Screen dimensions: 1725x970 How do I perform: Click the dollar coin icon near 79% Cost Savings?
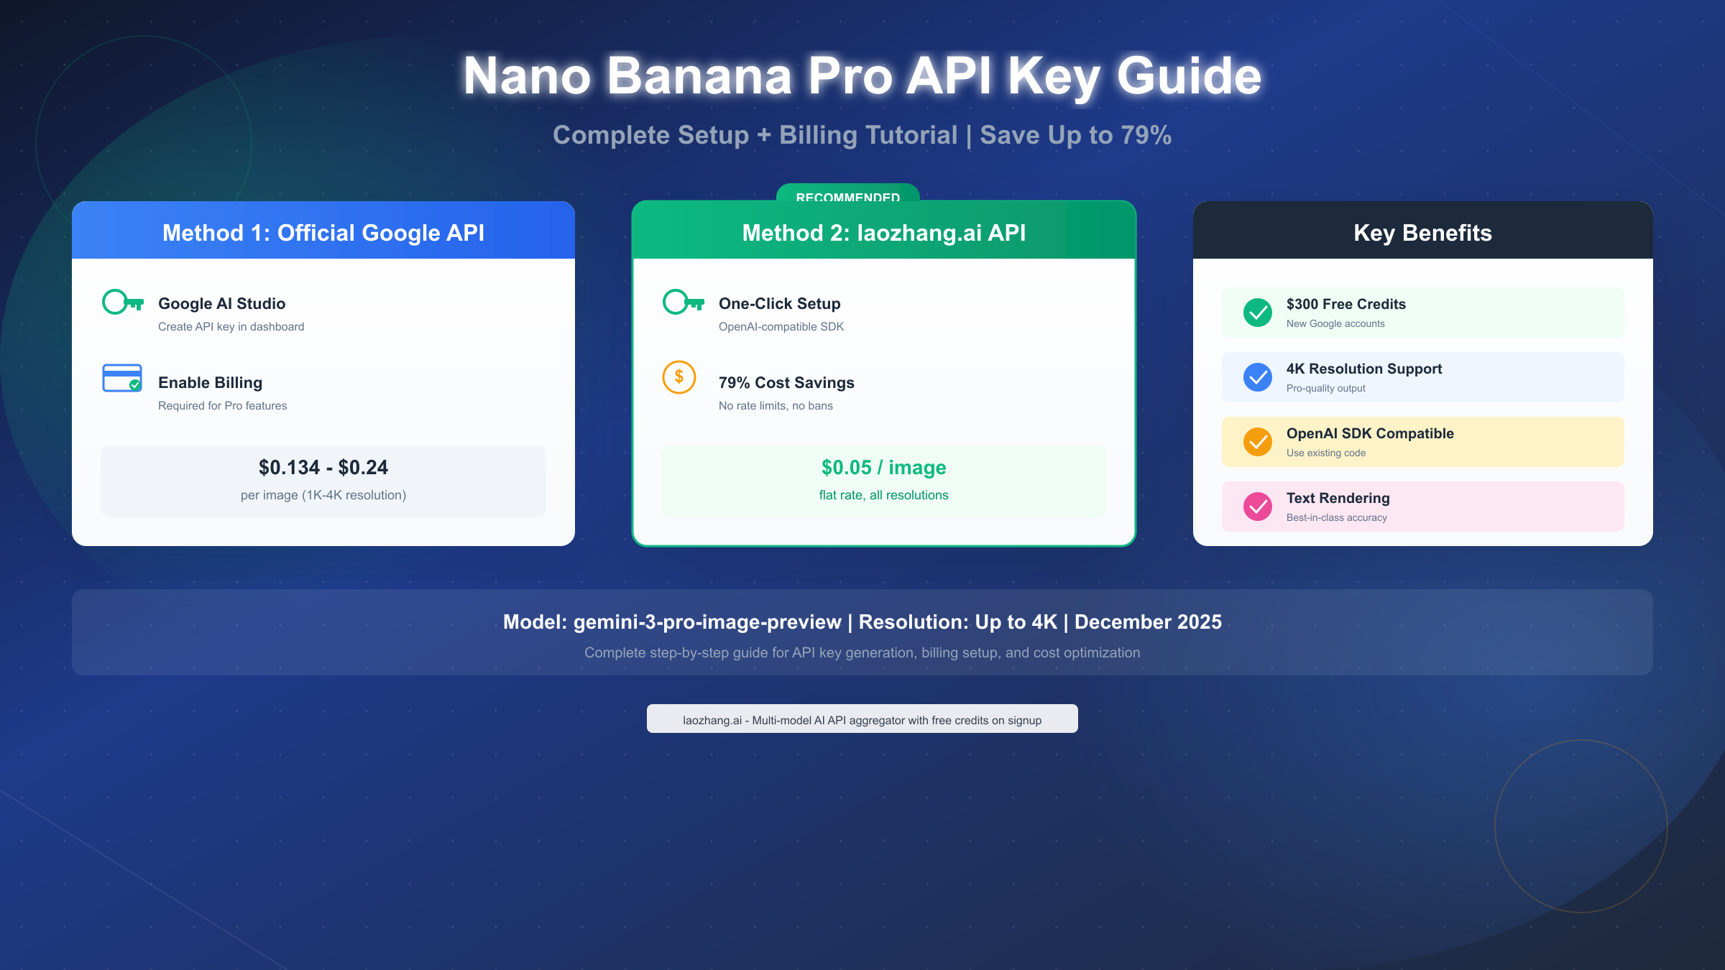click(x=678, y=377)
